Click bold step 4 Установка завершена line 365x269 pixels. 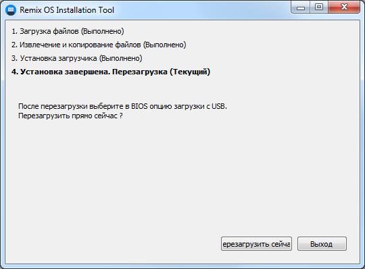click(x=111, y=72)
